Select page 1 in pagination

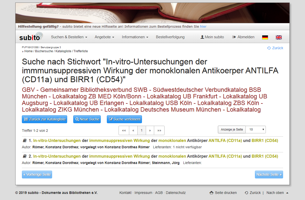click(x=142, y=131)
